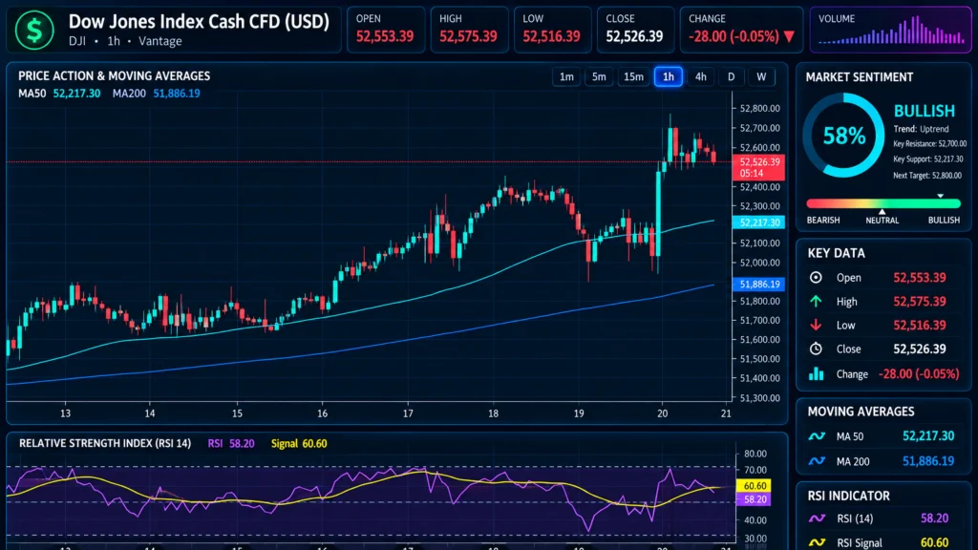Viewport: 978px width, 550px height.
Task: Click the green up arrow beside High
Action: coord(816,301)
